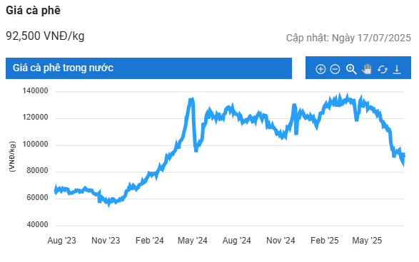The height and width of the screenshot is (262, 419).
Task: Click the zoom out minus icon
Action: coord(335,69)
